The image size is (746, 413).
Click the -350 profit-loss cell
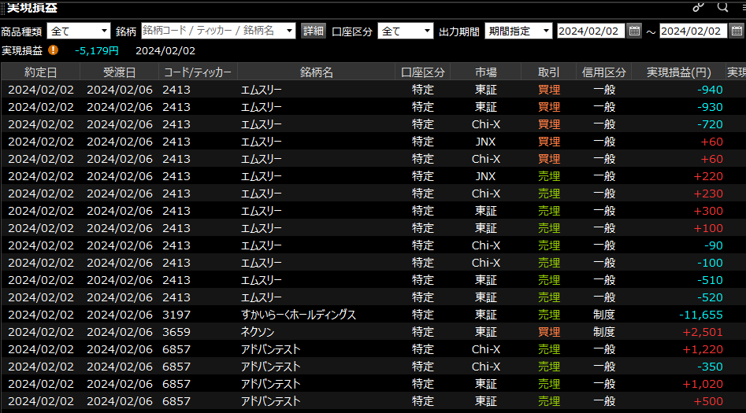(x=710, y=367)
